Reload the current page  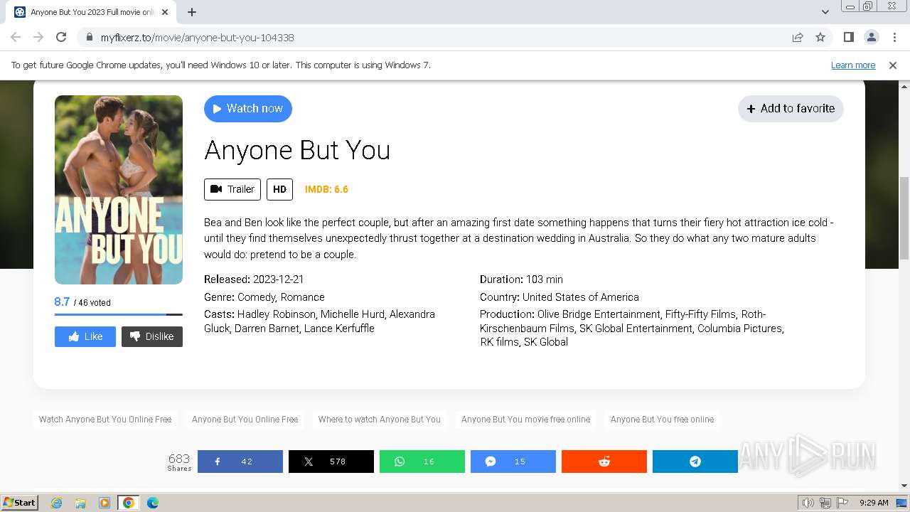tap(61, 37)
